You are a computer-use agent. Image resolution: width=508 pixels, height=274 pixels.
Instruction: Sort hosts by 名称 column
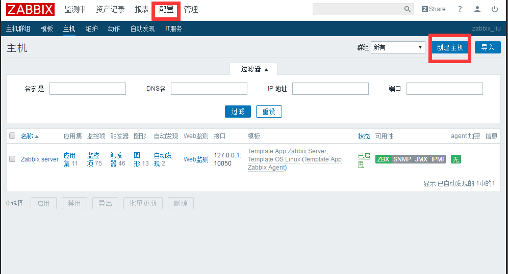pyautogui.click(x=30, y=136)
